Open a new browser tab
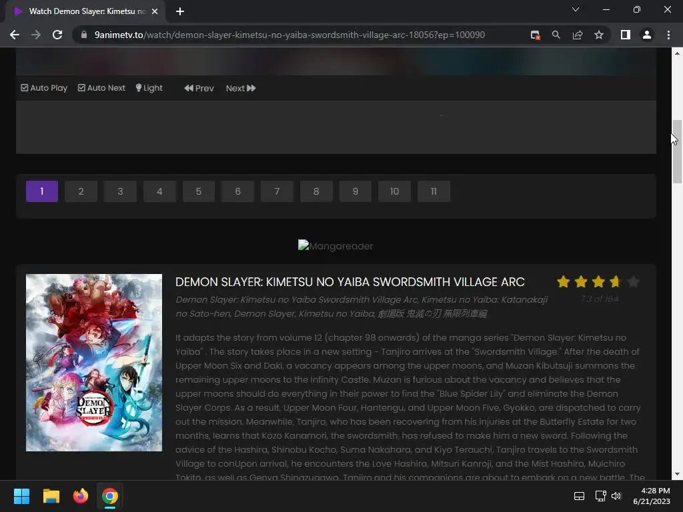 [180, 11]
